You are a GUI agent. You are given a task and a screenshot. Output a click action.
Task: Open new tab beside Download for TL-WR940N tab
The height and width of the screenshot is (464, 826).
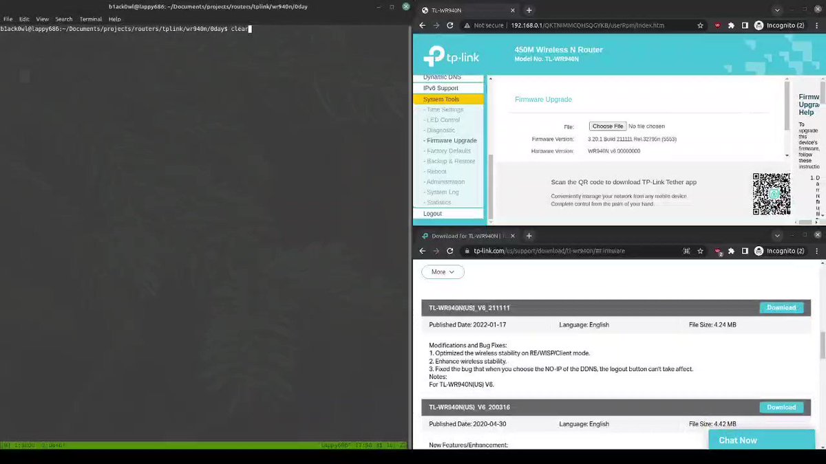pos(529,236)
